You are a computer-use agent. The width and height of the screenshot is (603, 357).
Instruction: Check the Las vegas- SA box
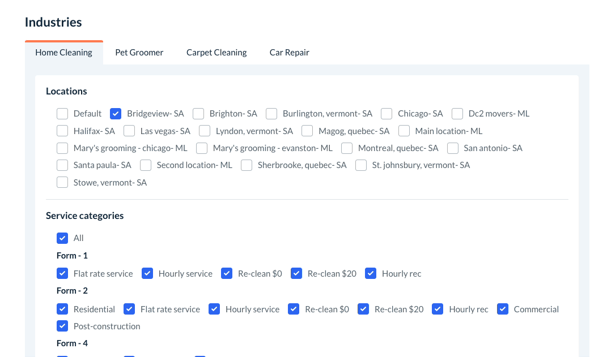coord(129,131)
